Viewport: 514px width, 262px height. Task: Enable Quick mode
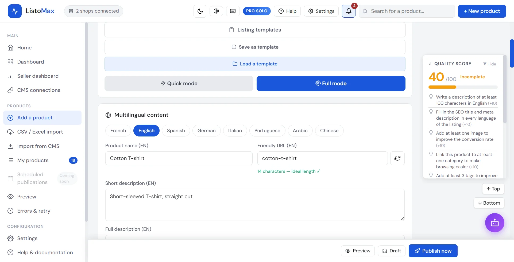(x=179, y=83)
